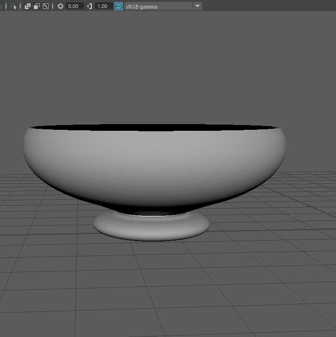Toggle X-ray active components icon
The height and width of the screenshot is (337, 336).
(37, 6)
